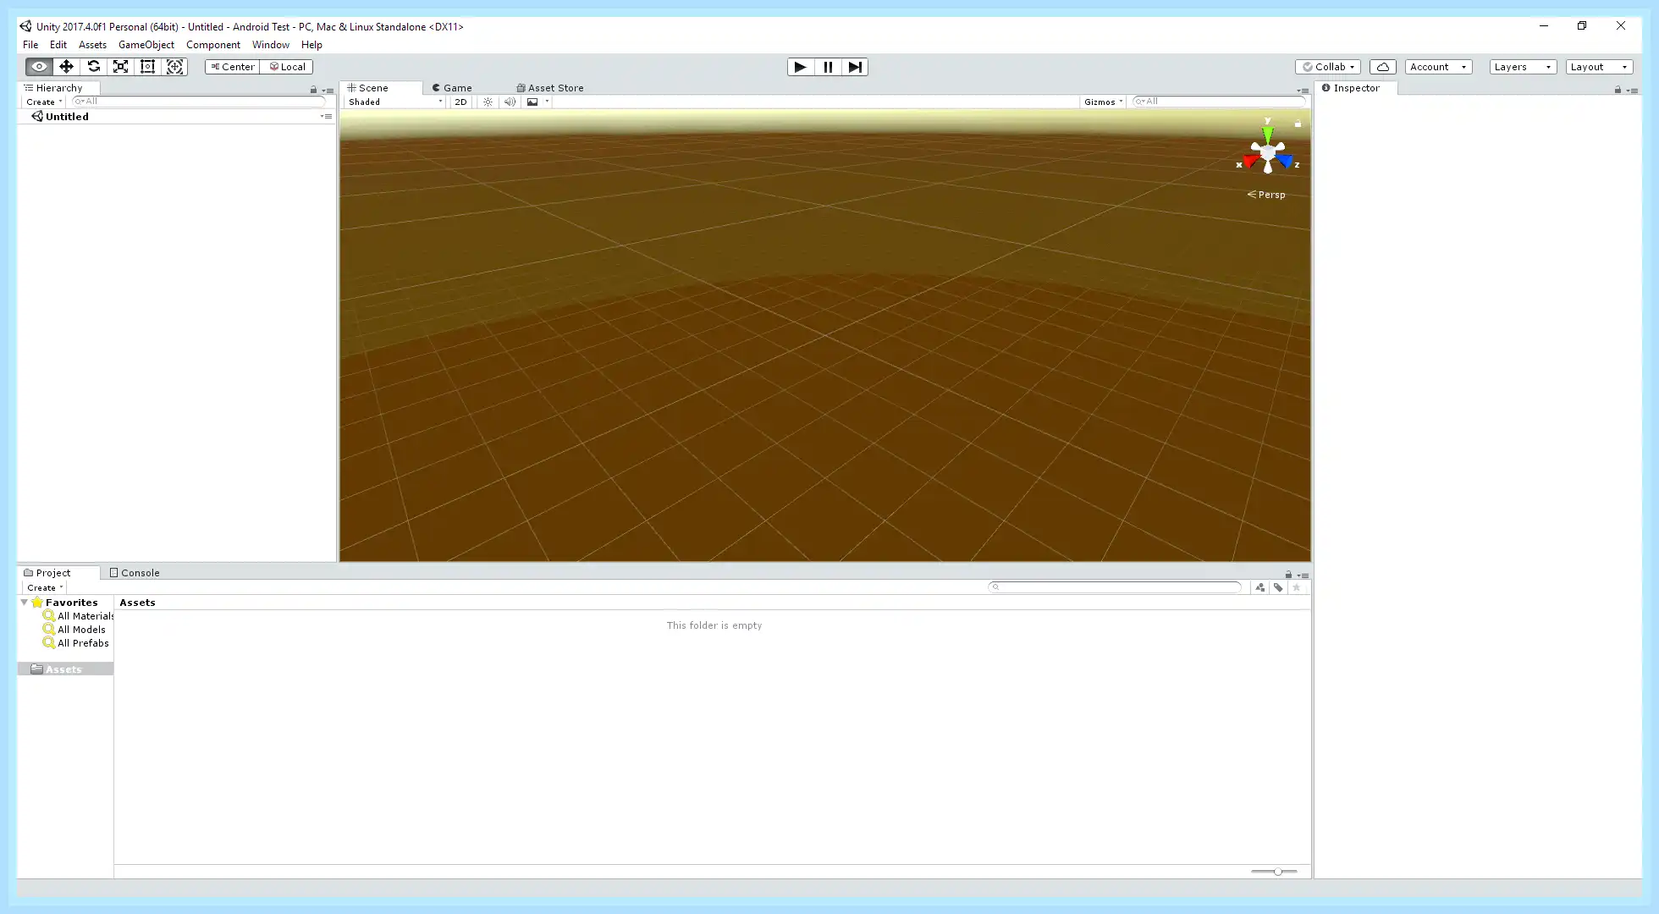Toggle scene effects image icon
The image size is (1659, 914).
pos(532,102)
